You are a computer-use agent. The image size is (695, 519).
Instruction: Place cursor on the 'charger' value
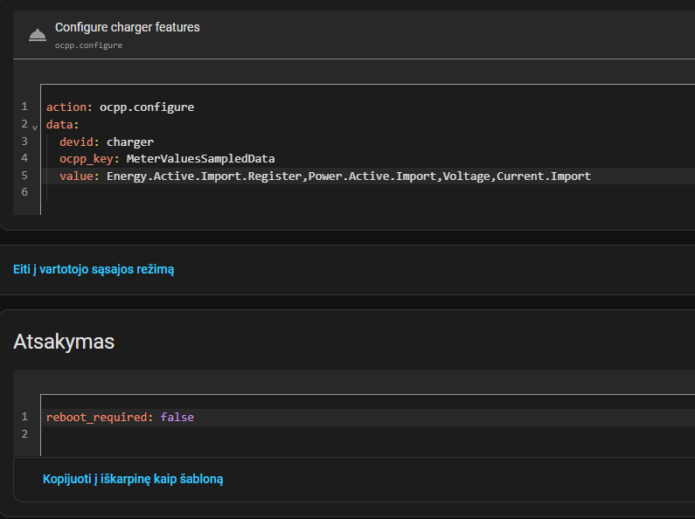point(130,142)
